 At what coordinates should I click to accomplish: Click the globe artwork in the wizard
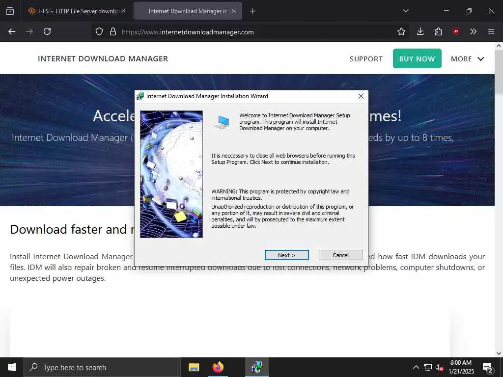pos(171,174)
